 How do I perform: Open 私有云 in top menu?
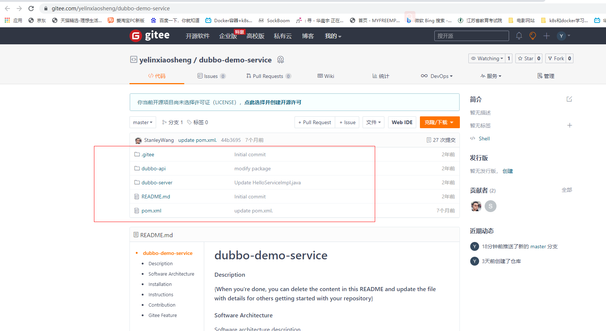[x=283, y=36]
